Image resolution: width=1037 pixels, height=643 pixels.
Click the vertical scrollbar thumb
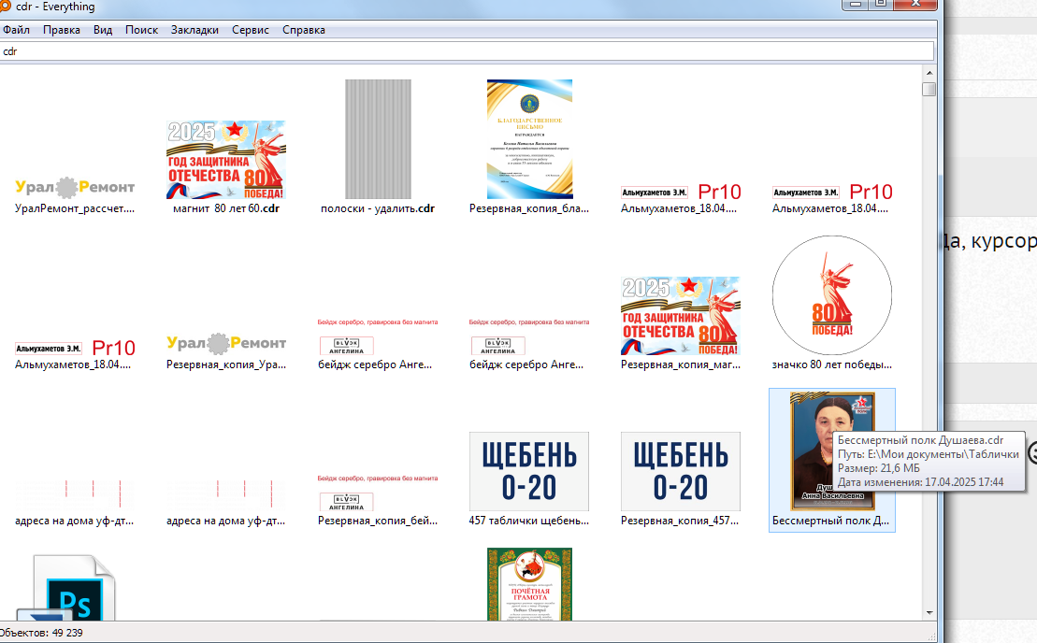(x=929, y=89)
